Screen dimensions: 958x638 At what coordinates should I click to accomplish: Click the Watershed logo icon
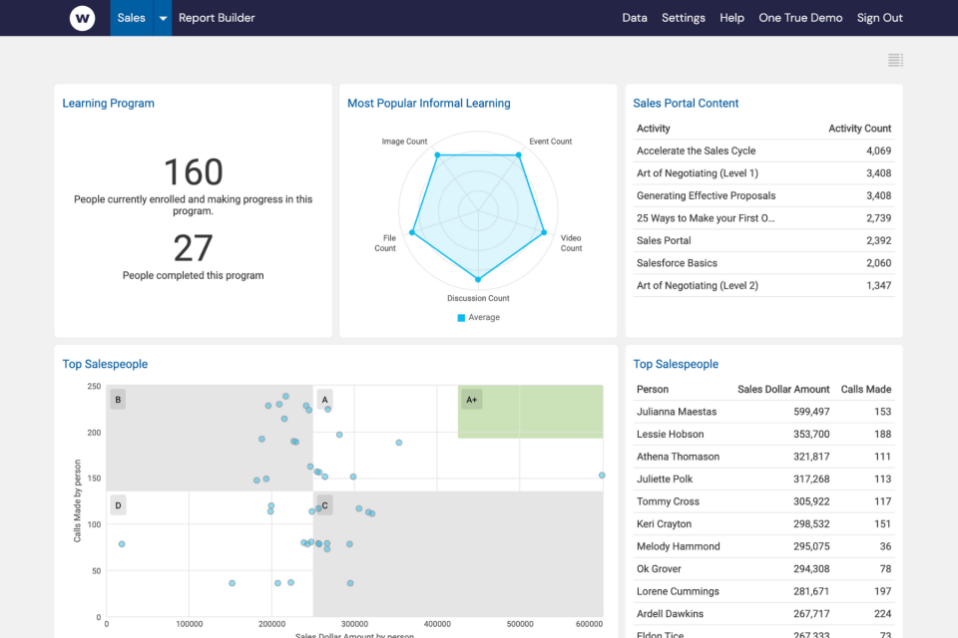82,18
